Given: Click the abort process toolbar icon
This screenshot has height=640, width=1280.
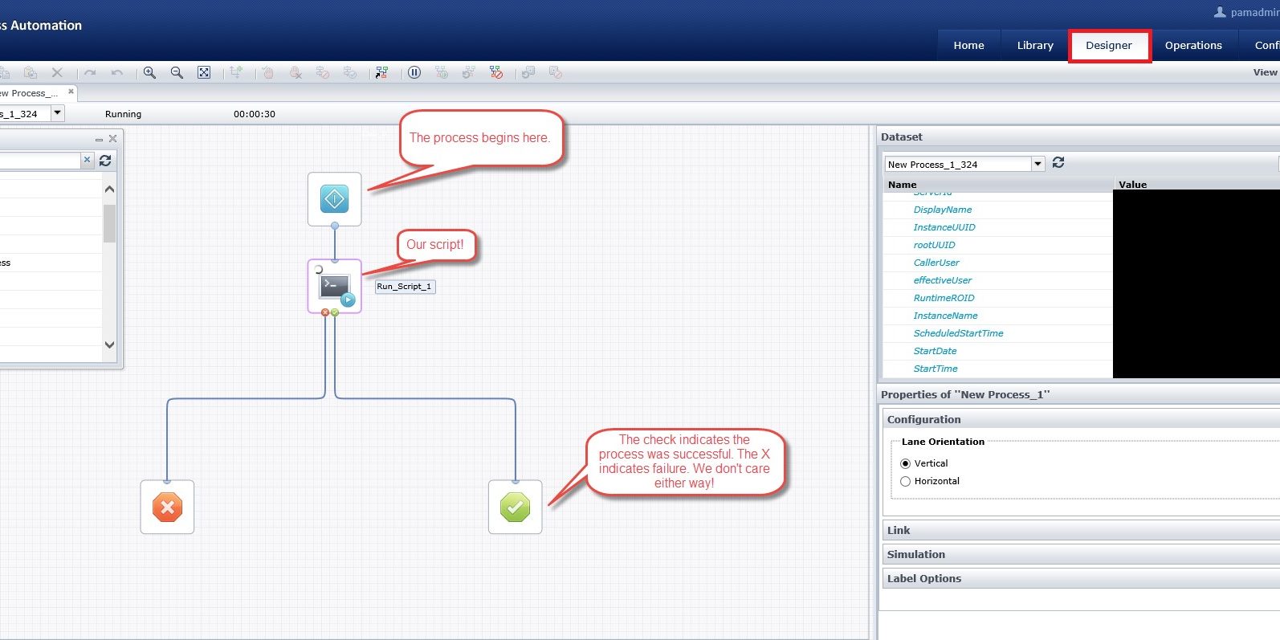Looking at the screenshot, I should (496, 72).
